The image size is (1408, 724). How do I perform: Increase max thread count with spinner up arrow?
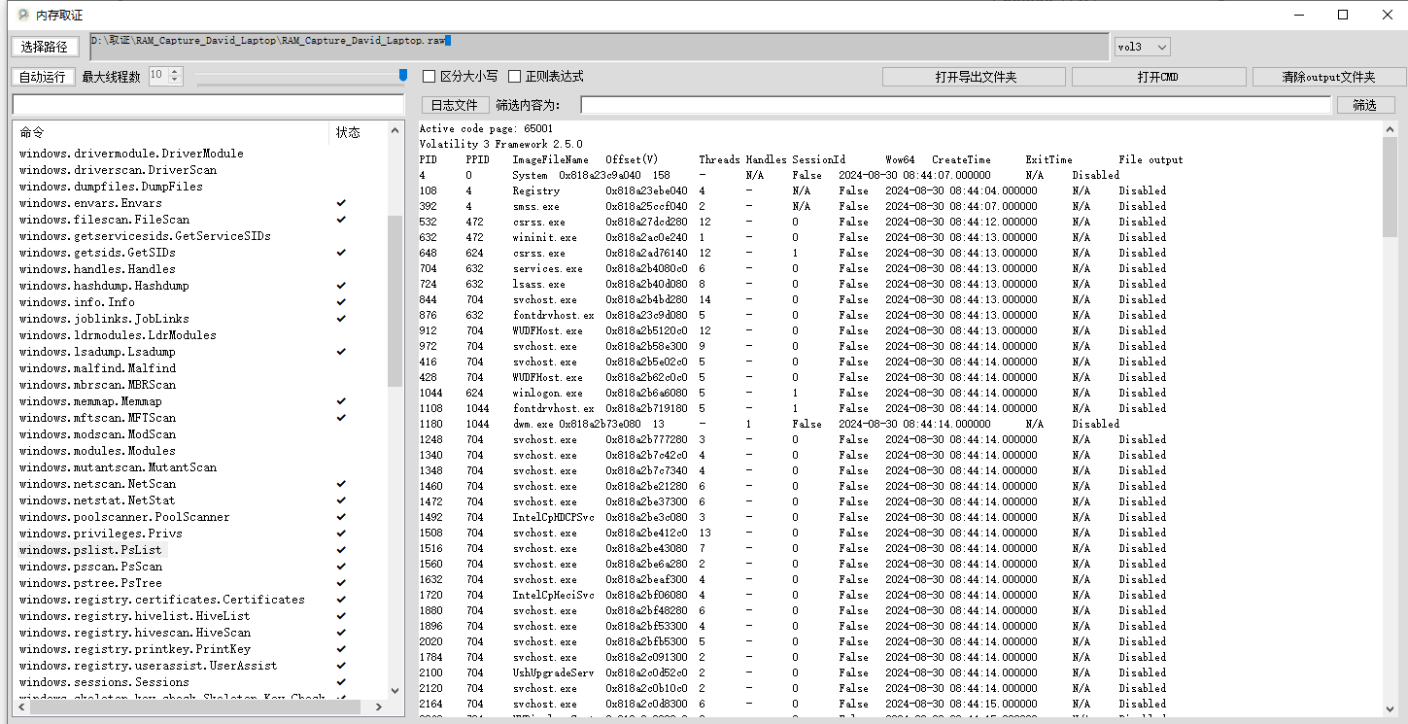tap(175, 72)
